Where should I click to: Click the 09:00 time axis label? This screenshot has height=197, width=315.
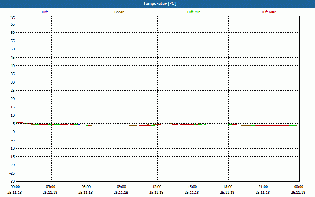tap(121, 187)
